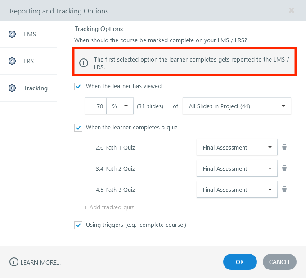306x278 pixels.
Task: Uncheck 'When the learner has viewed'
Action: (x=78, y=86)
